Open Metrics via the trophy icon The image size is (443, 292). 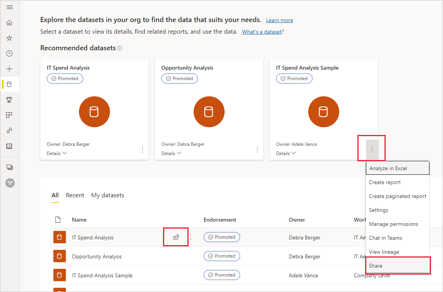coord(10,99)
